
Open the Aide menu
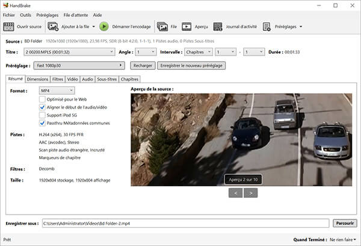97,15
